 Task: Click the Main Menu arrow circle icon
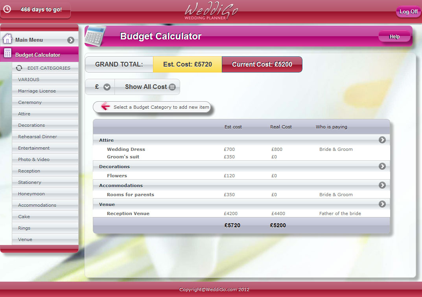[x=71, y=40]
